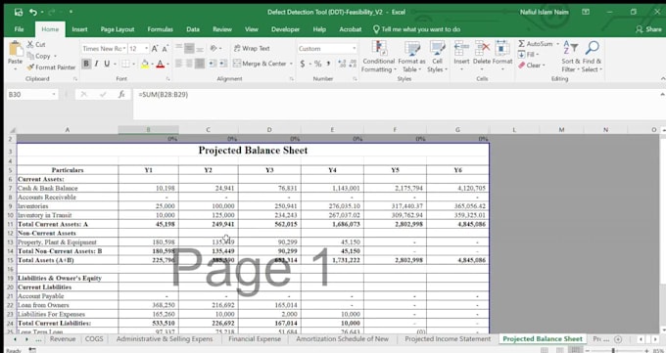Switch to the Formulas tab
Screen dimensions: 666x353
coord(160,29)
